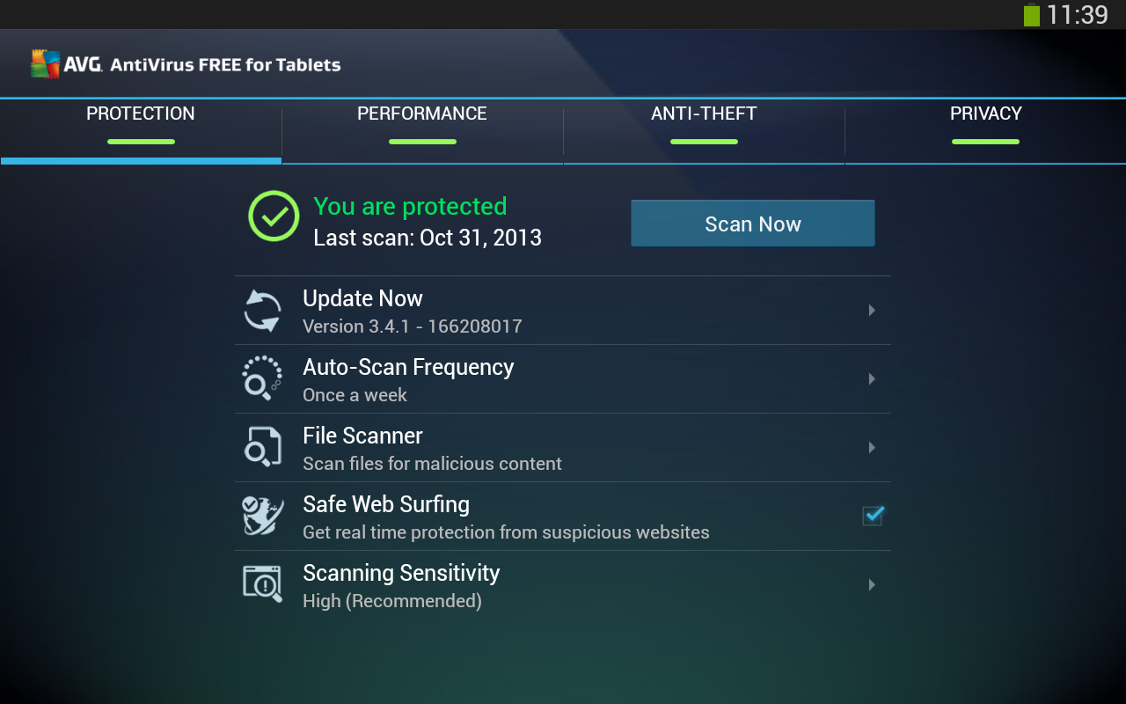Open the Anti-Theft tab
Viewport: 1126px width, 704px height.
tap(704, 123)
